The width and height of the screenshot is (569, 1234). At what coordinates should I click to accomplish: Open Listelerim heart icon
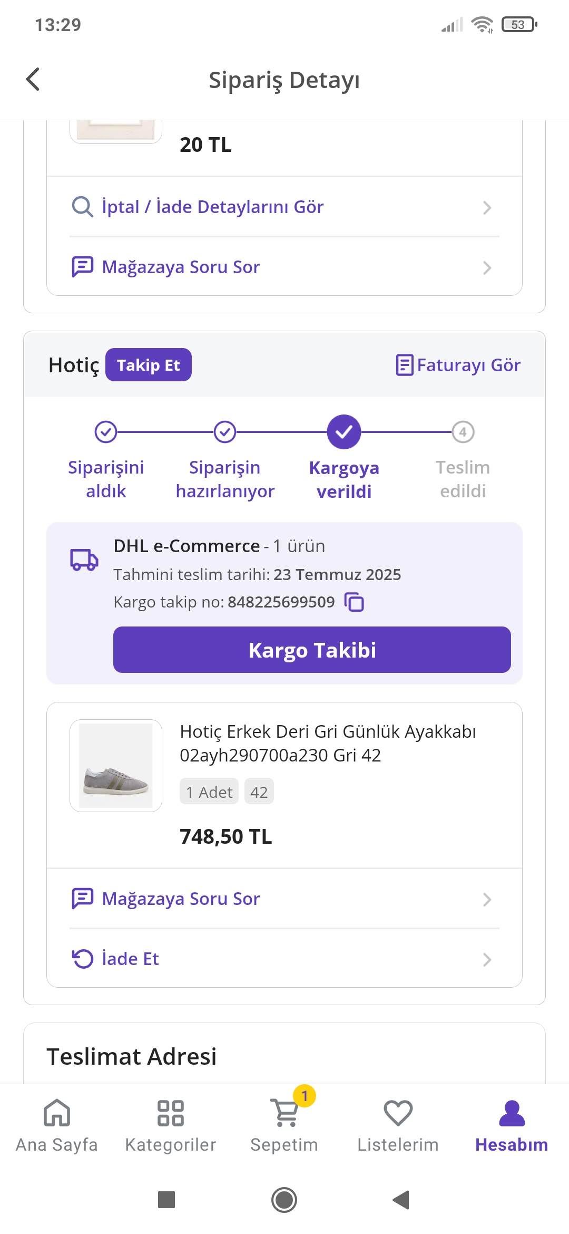(398, 1113)
